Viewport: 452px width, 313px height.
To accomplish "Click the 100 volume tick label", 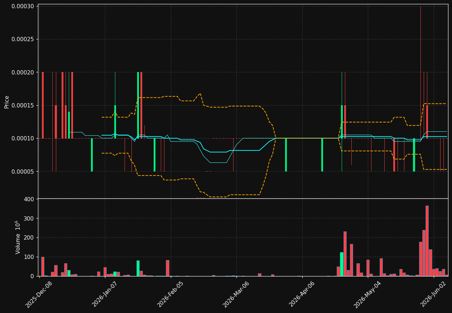I will [29, 257].
